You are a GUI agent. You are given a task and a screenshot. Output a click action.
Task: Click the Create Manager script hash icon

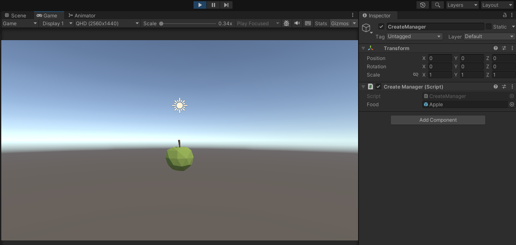pyautogui.click(x=371, y=87)
